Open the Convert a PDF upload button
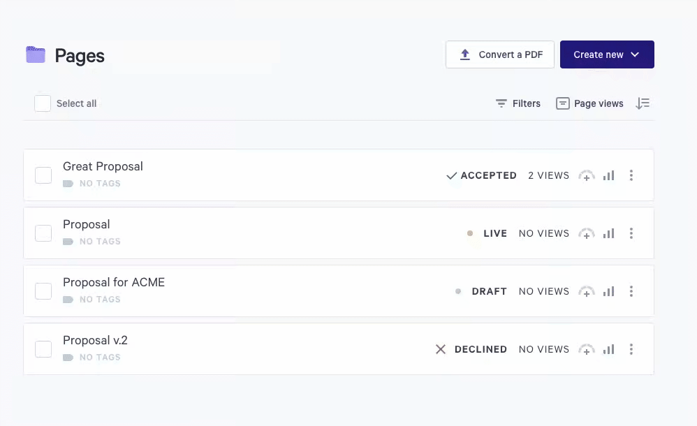This screenshot has height=426, width=697. point(499,54)
